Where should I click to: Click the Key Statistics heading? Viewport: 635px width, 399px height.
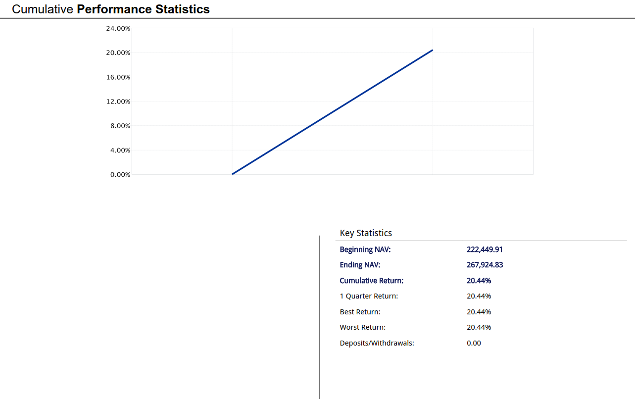click(366, 233)
